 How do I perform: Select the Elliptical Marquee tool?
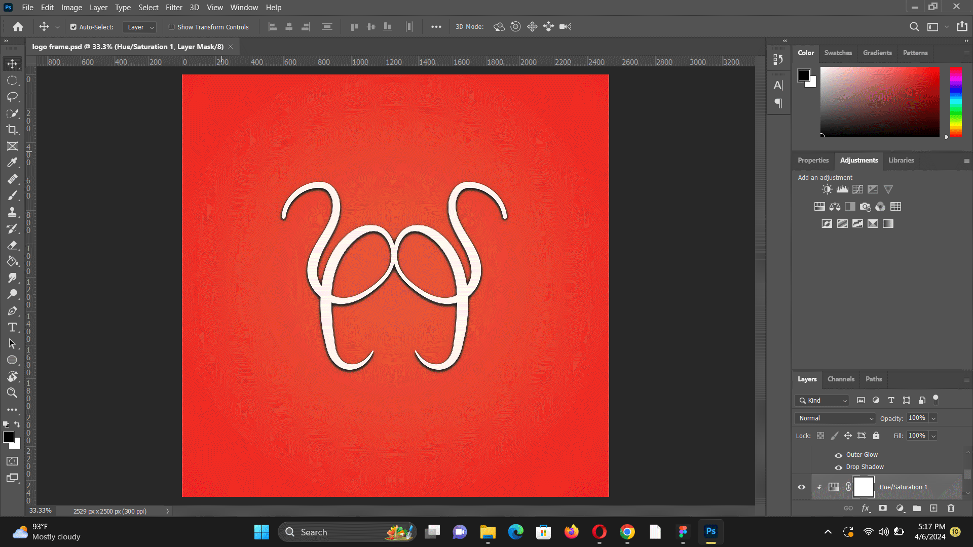point(12,81)
